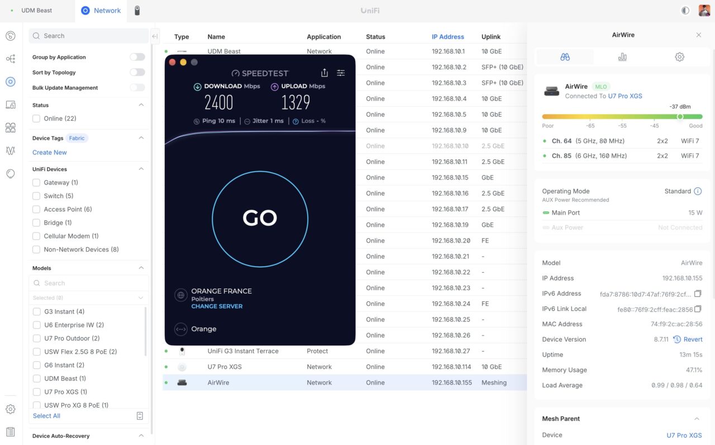
Task: Open the dashboard icon in left sidebar
Action: (x=11, y=36)
